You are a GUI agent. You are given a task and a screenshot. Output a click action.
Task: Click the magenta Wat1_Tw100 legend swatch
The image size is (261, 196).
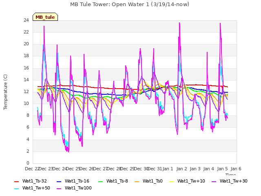click(59, 189)
